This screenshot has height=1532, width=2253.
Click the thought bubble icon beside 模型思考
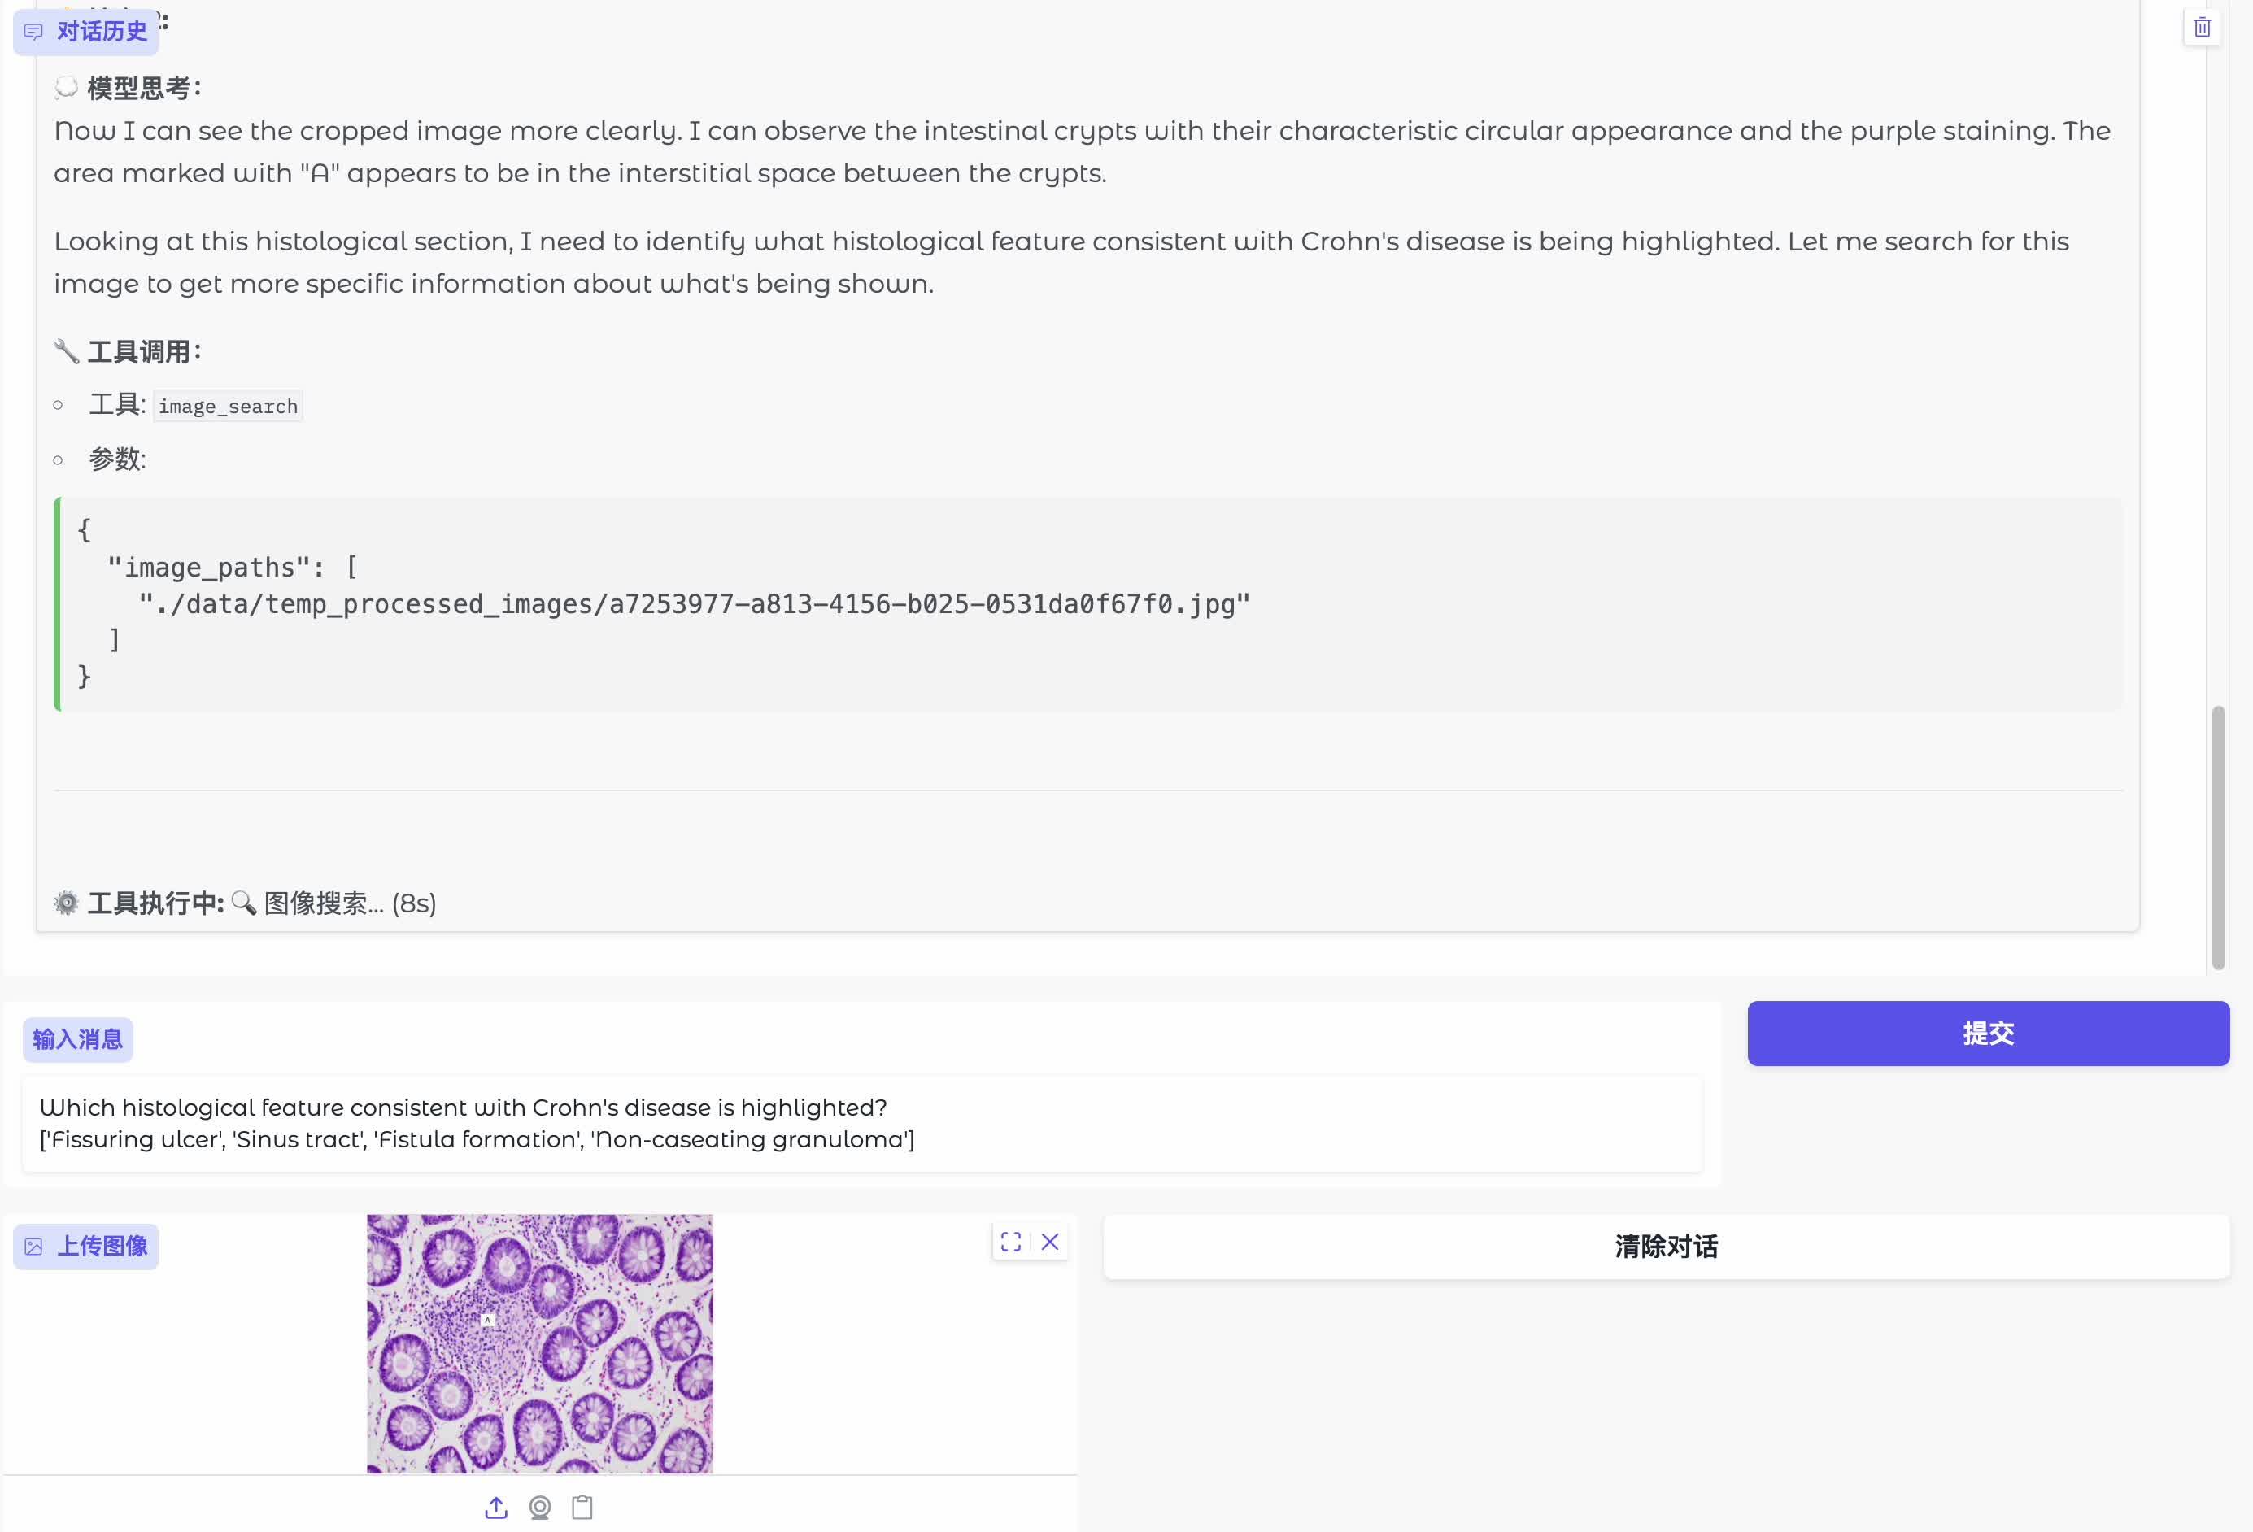click(x=66, y=88)
